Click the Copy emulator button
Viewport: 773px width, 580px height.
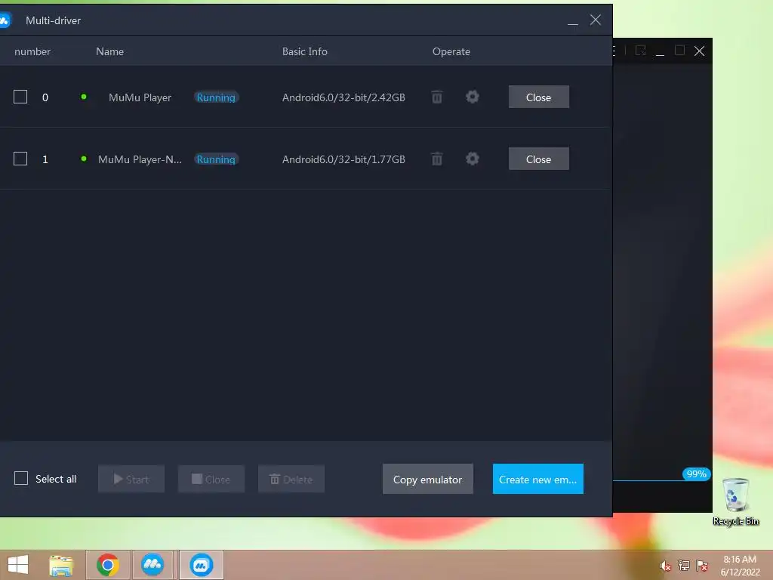(x=428, y=479)
